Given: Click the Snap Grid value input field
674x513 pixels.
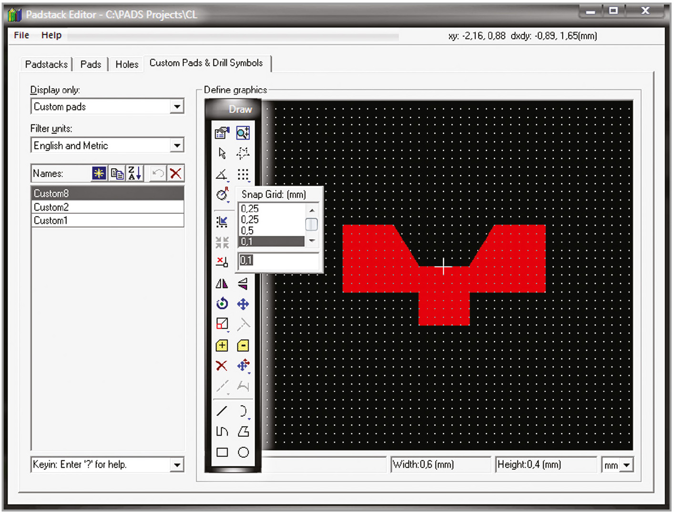Looking at the screenshot, I should [279, 260].
